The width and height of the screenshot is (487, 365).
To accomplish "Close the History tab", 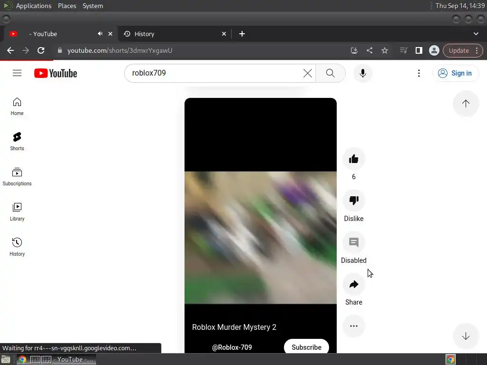I will (224, 34).
